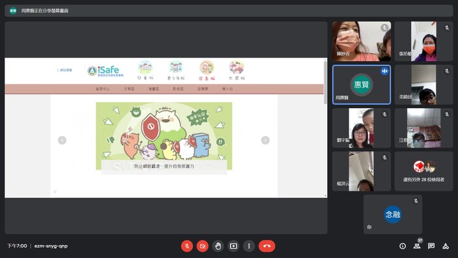Open the chat panel
The image size is (458, 258).
click(x=431, y=246)
